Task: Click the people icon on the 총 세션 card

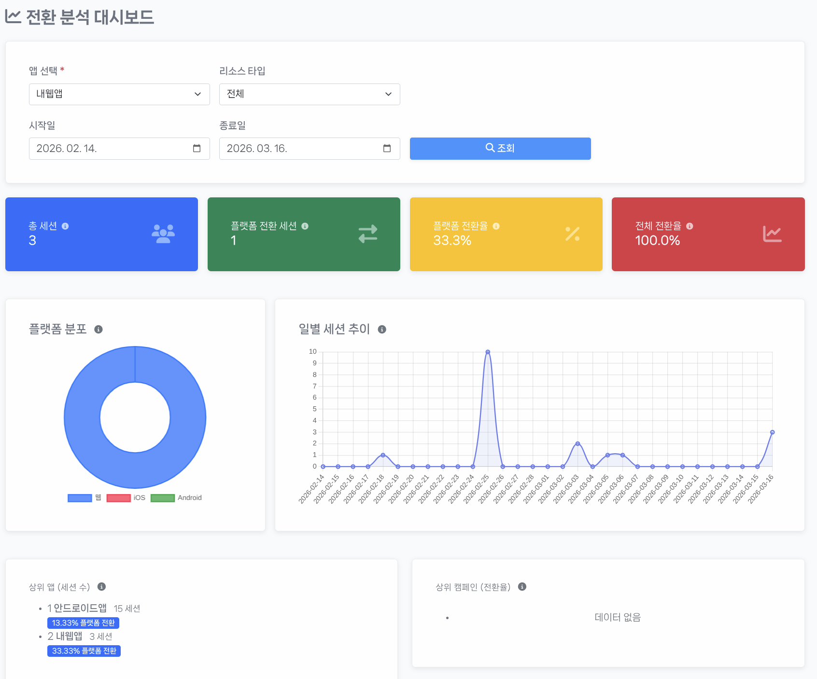Action: [163, 234]
